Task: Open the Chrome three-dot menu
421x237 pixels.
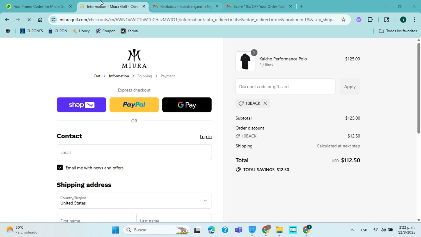Action: tap(414, 20)
